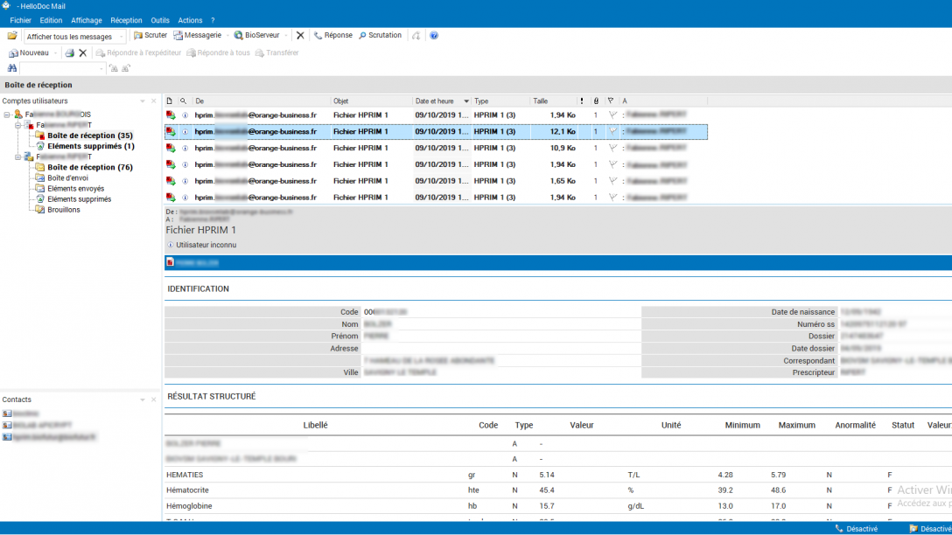Click the binoculars search icon
The height and width of the screenshot is (535, 952).
click(x=12, y=68)
